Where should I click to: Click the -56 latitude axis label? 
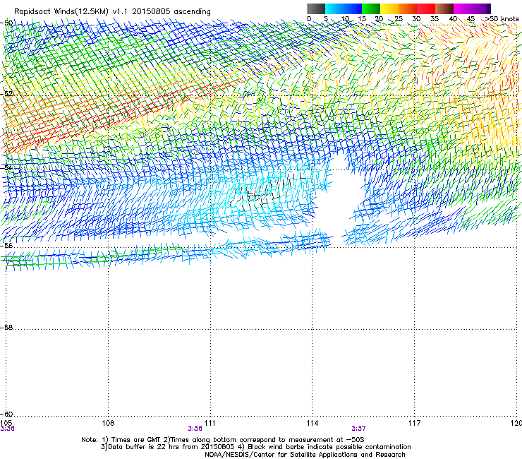(6, 246)
